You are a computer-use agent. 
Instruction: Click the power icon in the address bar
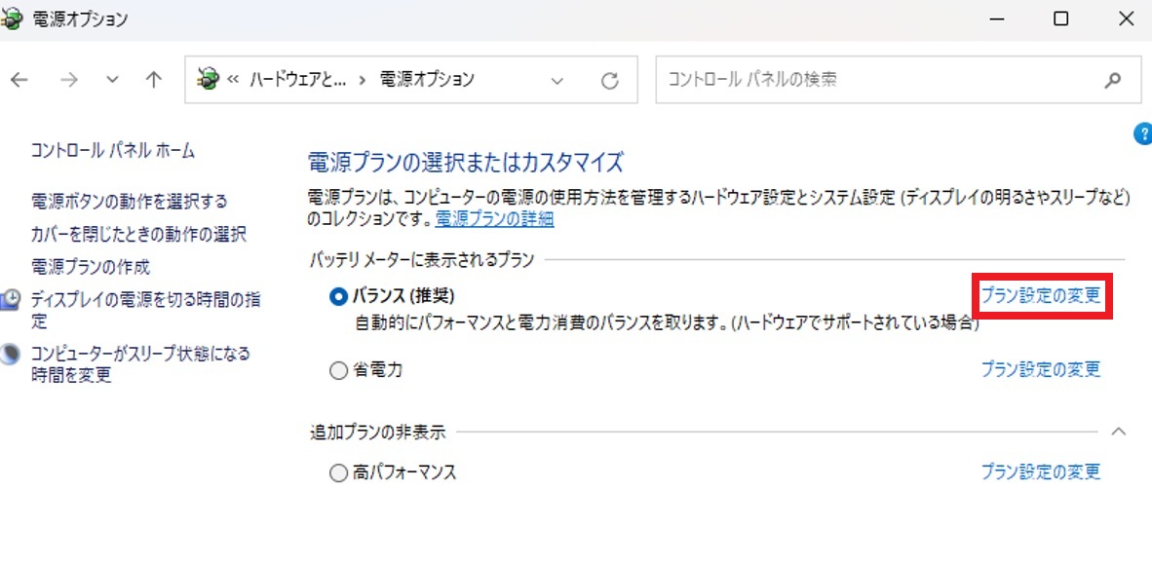pyautogui.click(x=209, y=79)
